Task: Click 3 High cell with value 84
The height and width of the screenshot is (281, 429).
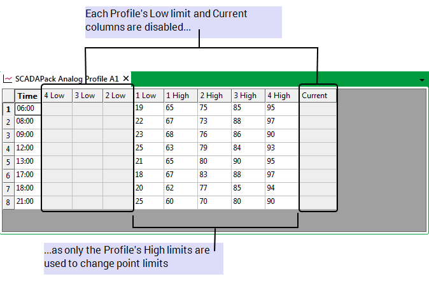Action: pyautogui.click(x=248, y=148)
